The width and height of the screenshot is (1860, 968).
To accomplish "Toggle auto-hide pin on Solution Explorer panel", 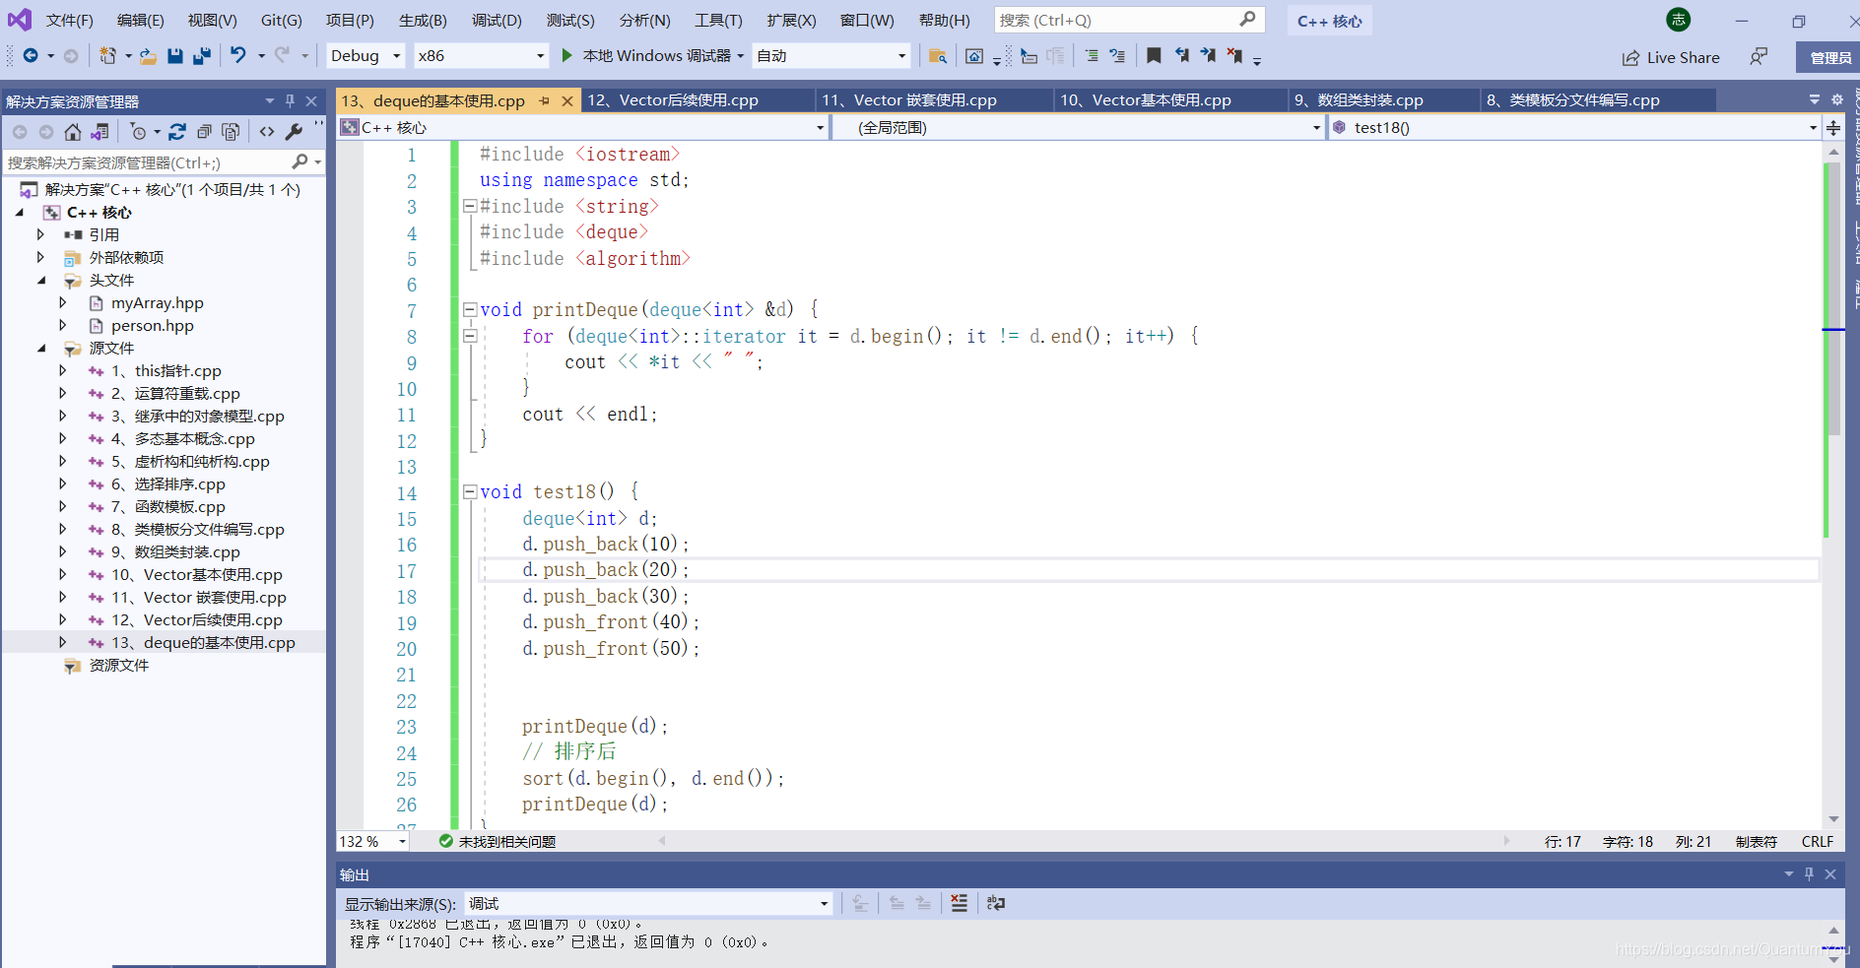I will click(x=290, y=100).
